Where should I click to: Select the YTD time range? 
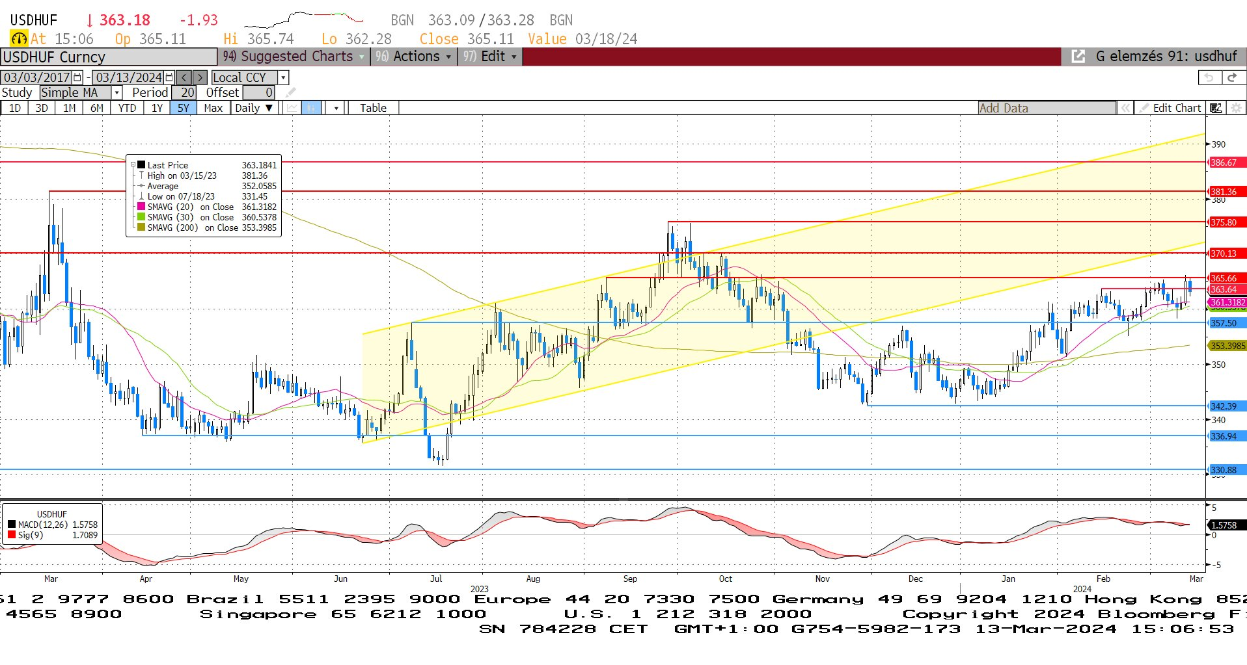127,108
